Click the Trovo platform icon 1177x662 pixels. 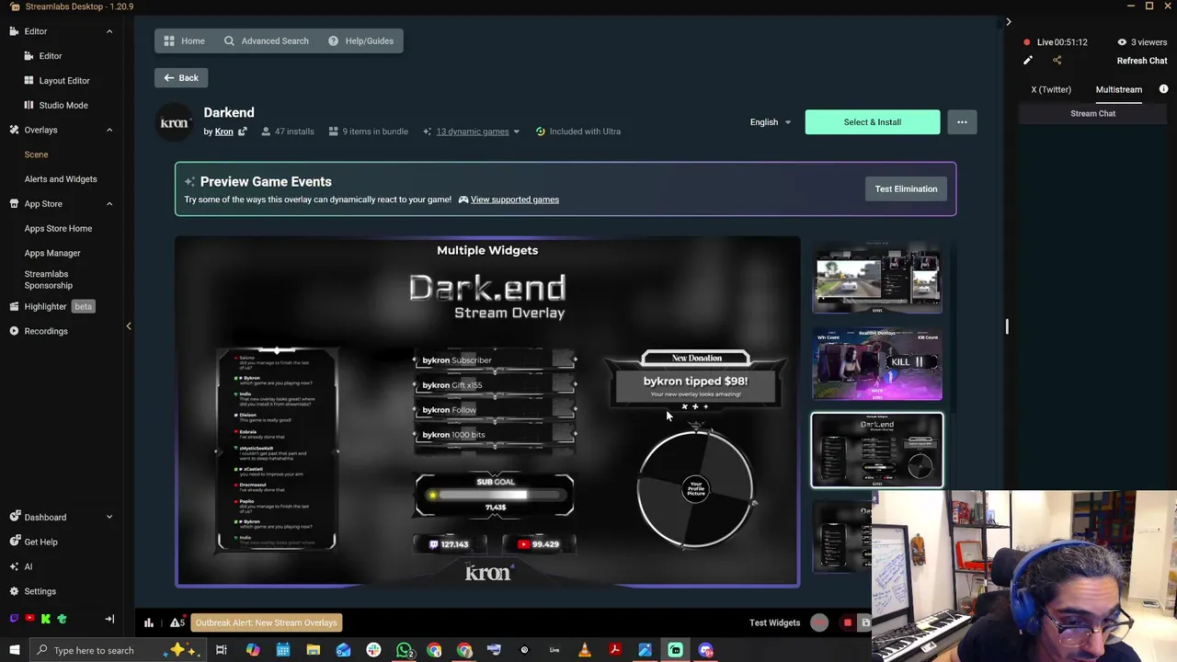coord(62,619)
